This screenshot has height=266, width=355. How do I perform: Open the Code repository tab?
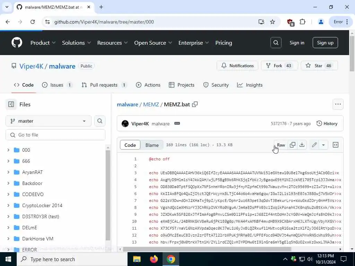pyautogui.click(x=24, y=85)
